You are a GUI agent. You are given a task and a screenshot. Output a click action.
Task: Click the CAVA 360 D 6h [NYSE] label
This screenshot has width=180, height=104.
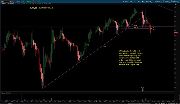[x=7, y=4]
